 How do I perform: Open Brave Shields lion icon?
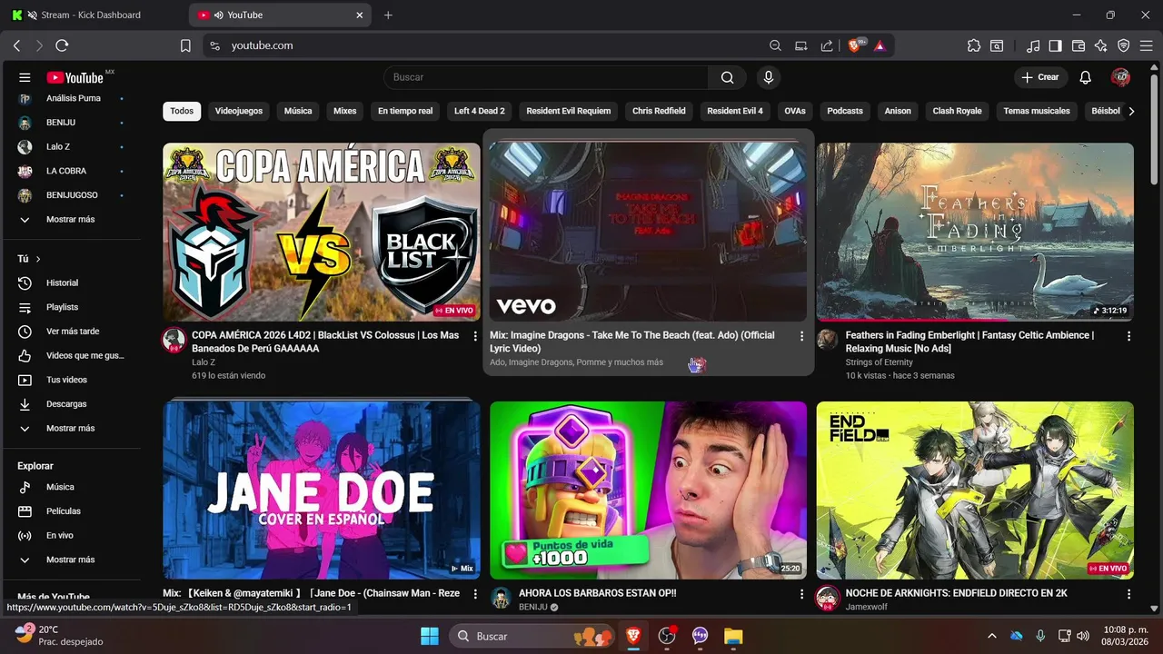[x=856, y=45]
